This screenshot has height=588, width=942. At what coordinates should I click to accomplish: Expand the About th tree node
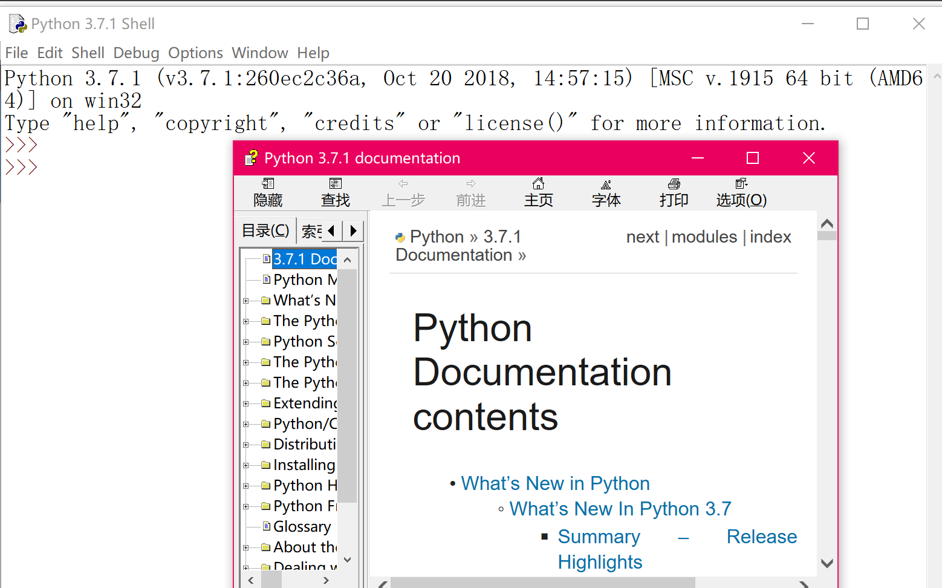click(x=246, y=547)
